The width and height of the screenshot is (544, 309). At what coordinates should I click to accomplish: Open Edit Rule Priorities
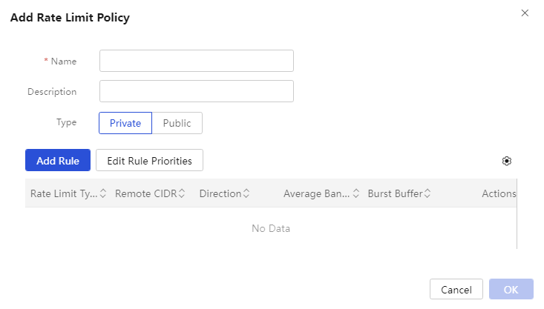(x=149, y=160)
